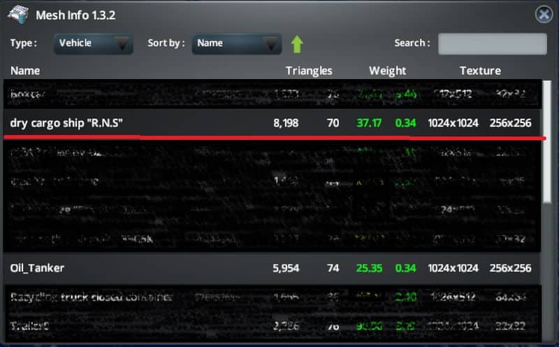Viewport: 559px width, 347px height.
Task: Click the 5,954 triangle count
Action: [x=286, y=268]
